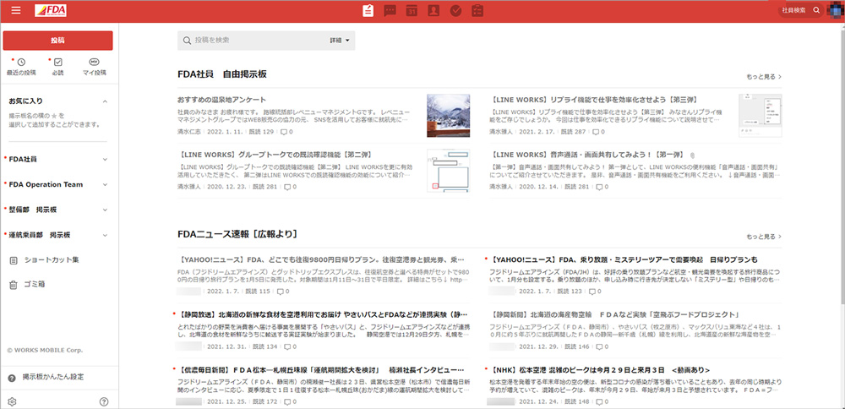Open the survey clipboard icon in header
Viewport: 845px width, 409px height.
[477, 11]
